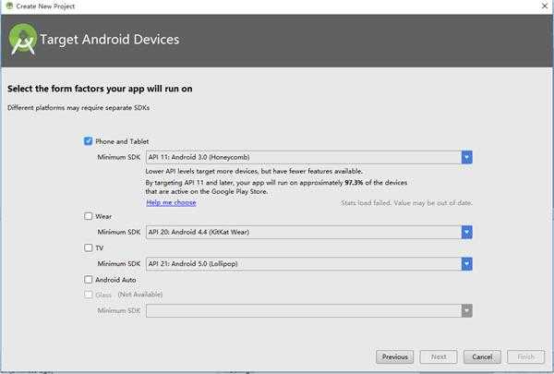Open the Help me choose link
Screen dimensions: 554x374
pos(171,202)
